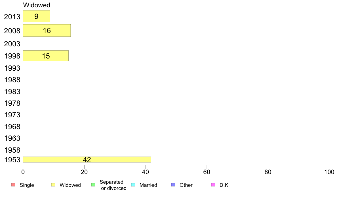The width and height of the screenshot is (337, 208).
Task: Click the green Separated or divorced swatch
Action: point(93,185)
